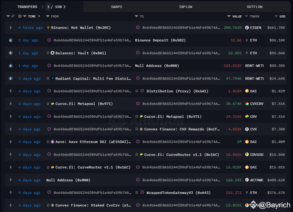Viewport: 293px width, 212px height.
Task: Open the VALUE column filter
Action: 229,17
